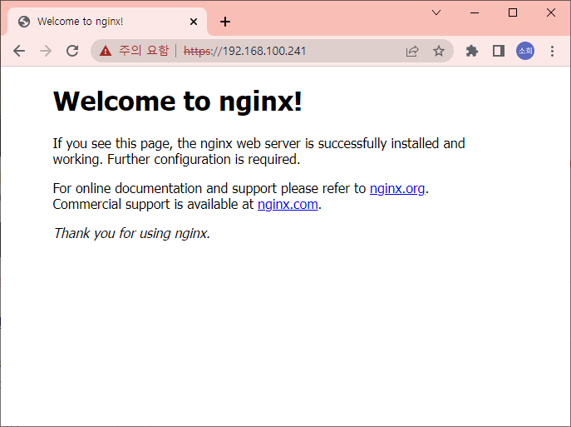Viewport: 571px width, 427px height.
Task: Open a new tab with plus button
Action: pyautogui.click(x=225, y=22)
